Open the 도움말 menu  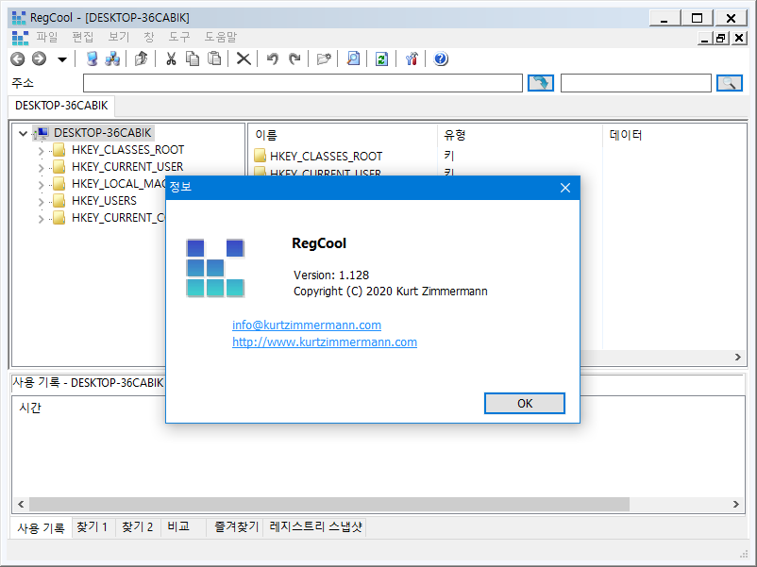(x=221, y=37)
